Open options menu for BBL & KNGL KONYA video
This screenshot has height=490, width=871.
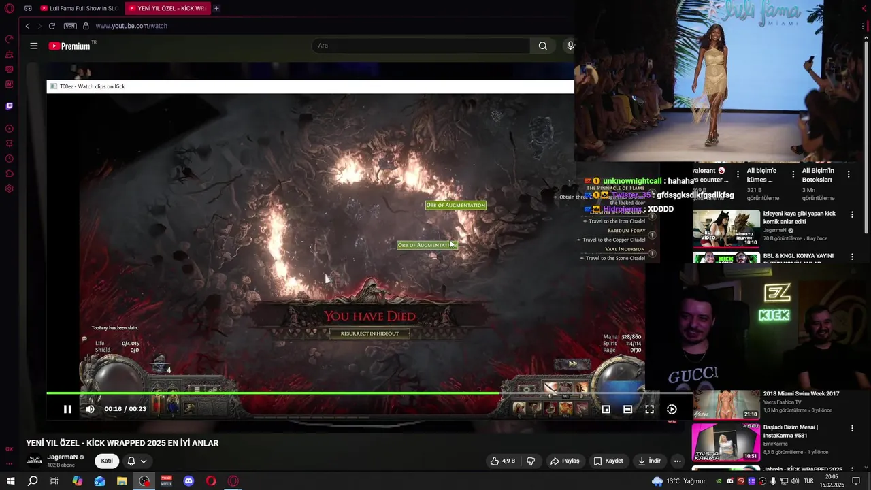pyautogui.click(x=852, y=257)
